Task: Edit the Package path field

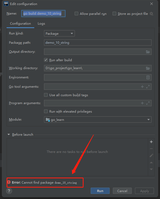Action: pyautogui.click(x=98, y=42)
